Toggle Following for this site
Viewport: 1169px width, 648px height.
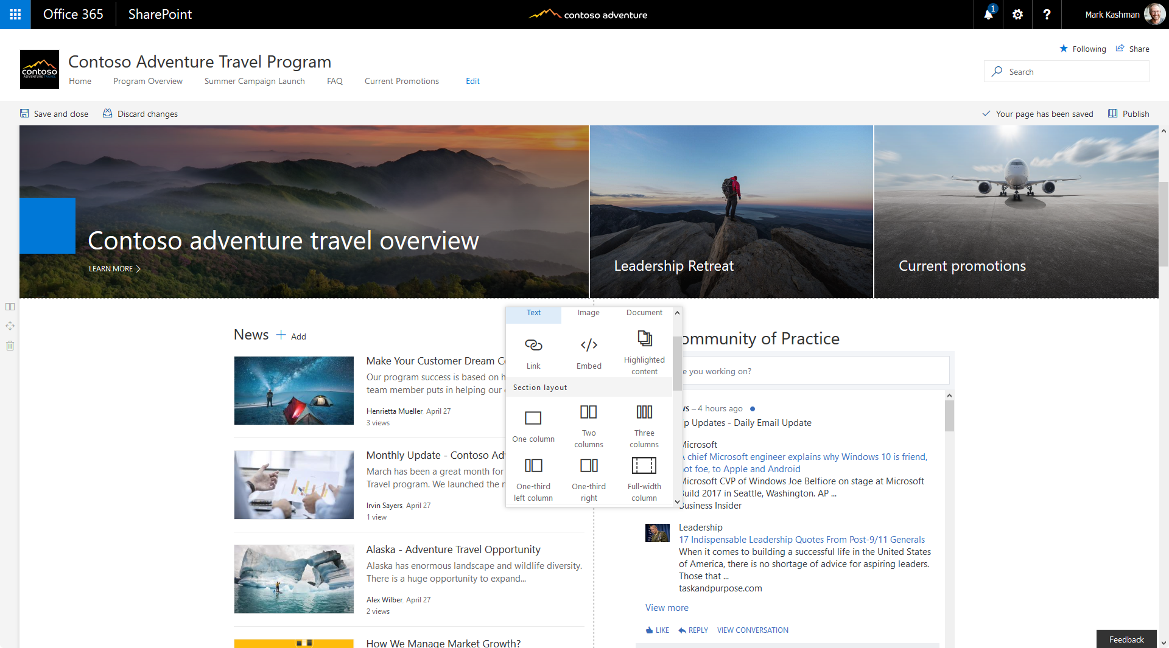[x=1083, y=49]
